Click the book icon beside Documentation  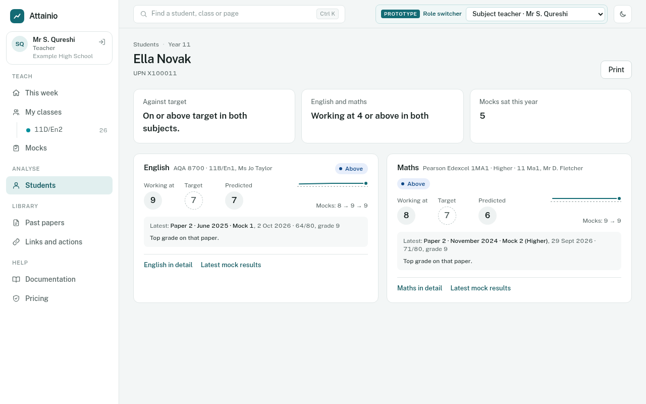coord(16,279)
